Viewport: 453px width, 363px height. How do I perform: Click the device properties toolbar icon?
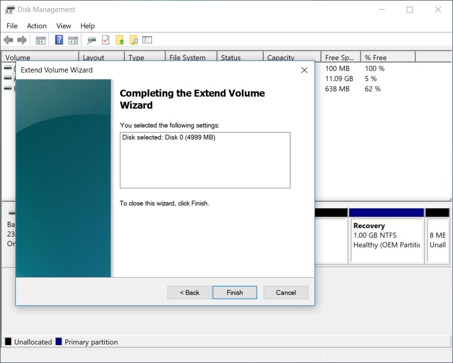click(x=91, y=40)
